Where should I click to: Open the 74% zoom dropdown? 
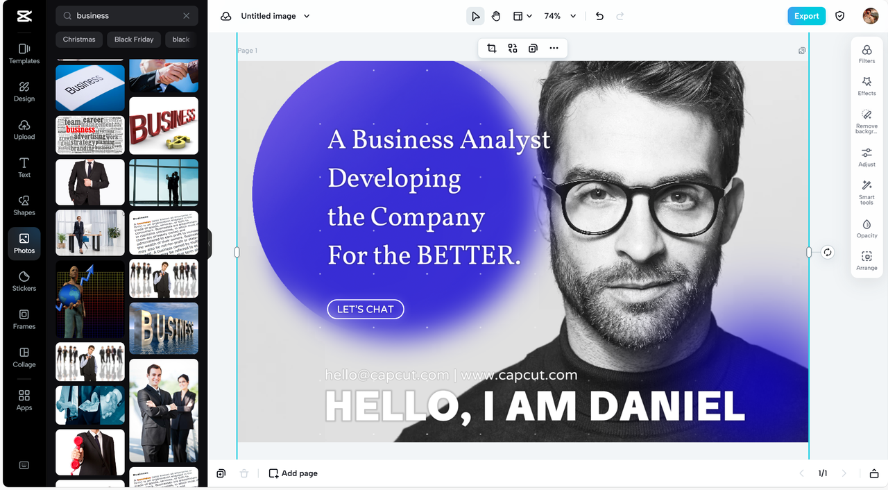(x=560, y=16)
